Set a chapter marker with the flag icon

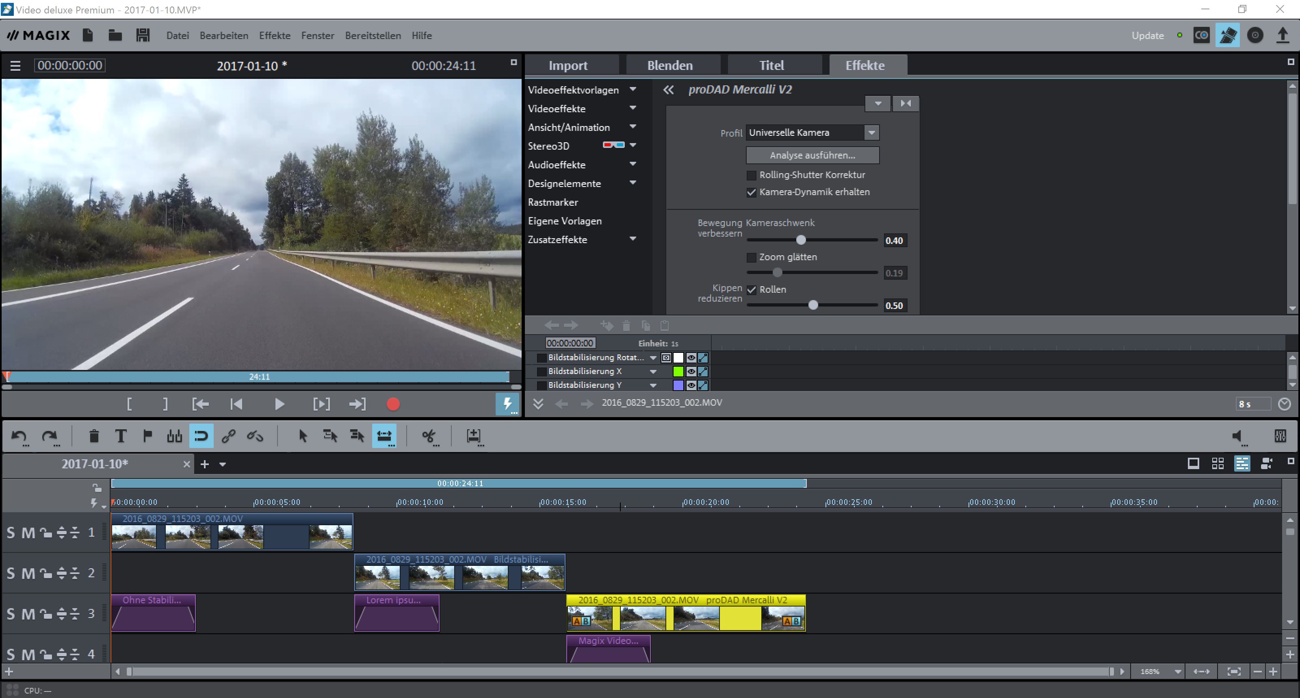pyautogui.click(x=147, y=436)
